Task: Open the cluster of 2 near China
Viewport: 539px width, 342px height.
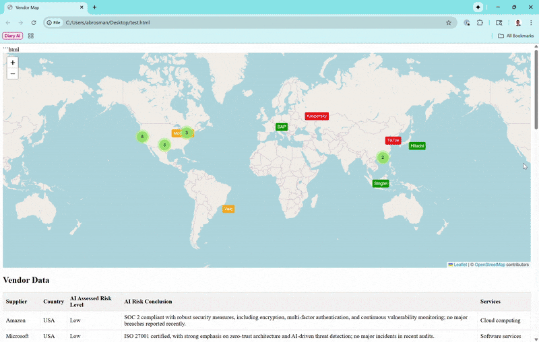Action: pyautogui.click(x=383, y=158)
